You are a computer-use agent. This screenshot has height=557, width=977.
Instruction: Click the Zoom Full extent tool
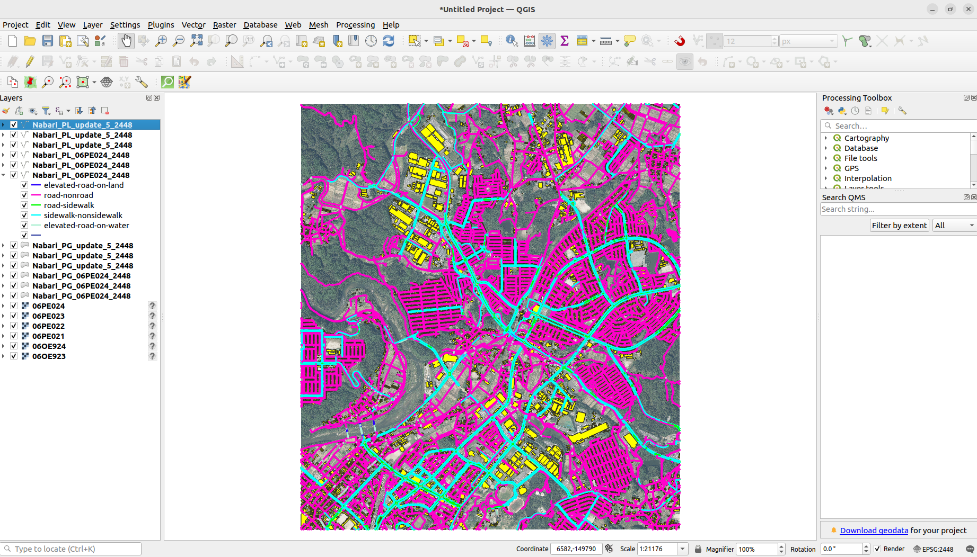pos(196,41)
